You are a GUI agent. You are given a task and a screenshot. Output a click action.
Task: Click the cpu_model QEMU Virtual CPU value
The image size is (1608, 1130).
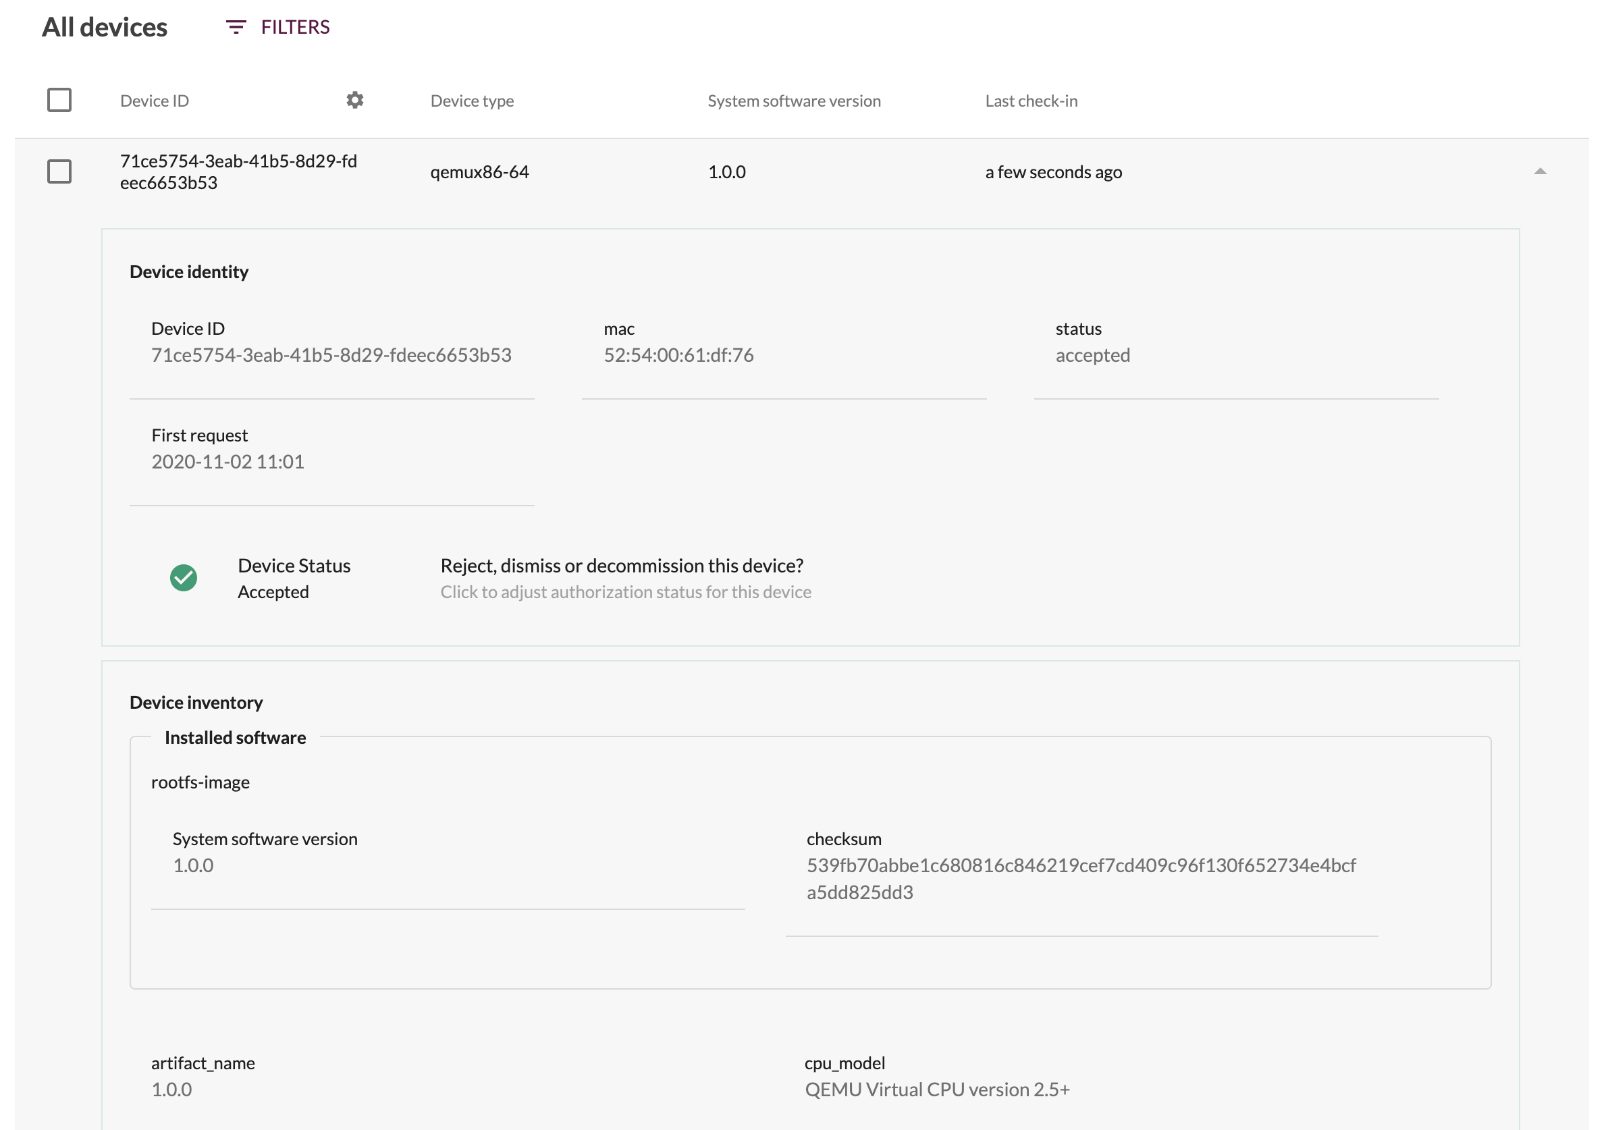pyautogui.click(x=936, y=1089)
